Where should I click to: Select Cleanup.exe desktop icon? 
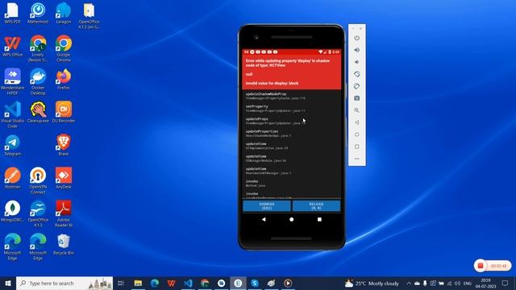[38, 112]
